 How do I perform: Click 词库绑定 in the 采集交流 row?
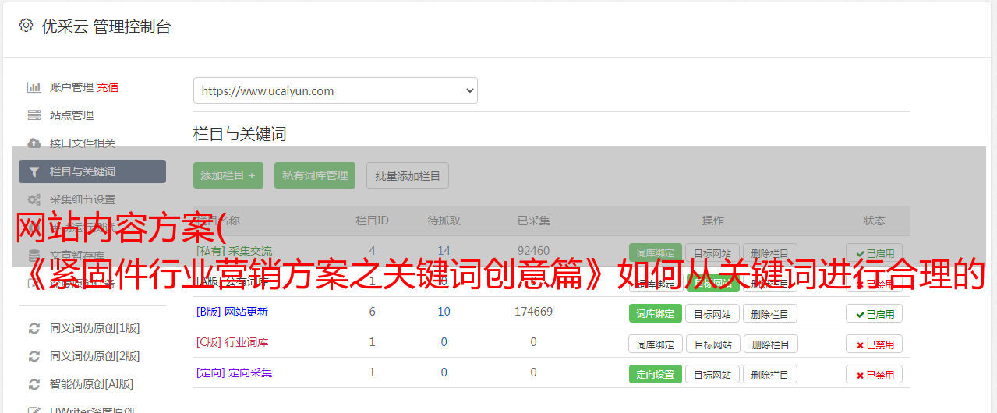655,253
